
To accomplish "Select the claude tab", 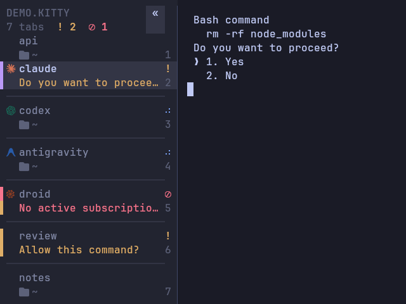I will click(x=89, y=75).
